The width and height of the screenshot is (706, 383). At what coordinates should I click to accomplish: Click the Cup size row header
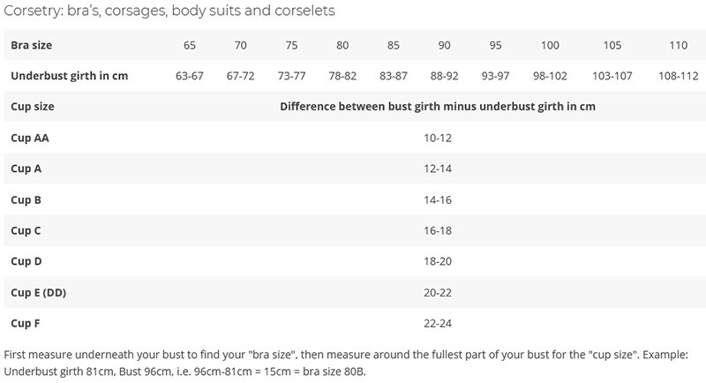tap(33, 107)
